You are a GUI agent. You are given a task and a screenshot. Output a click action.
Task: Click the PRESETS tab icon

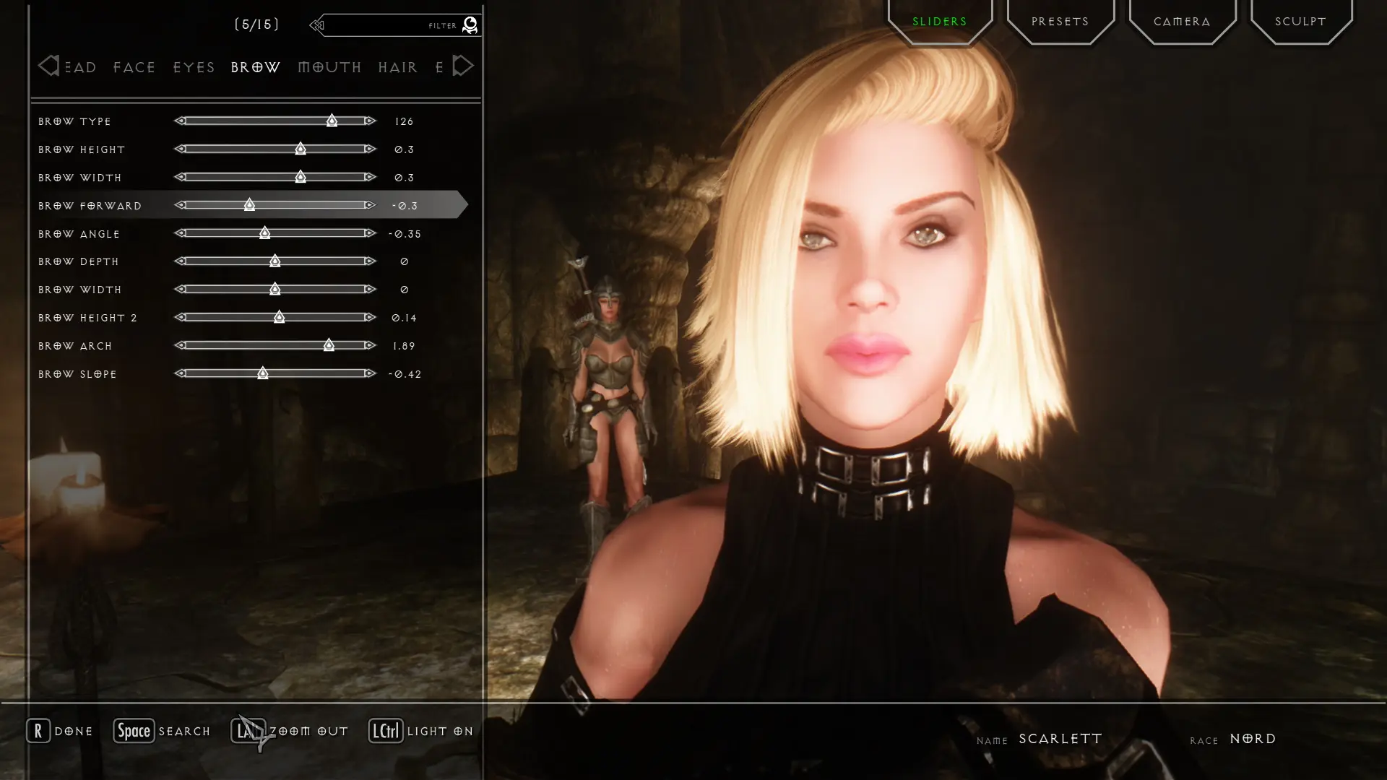[x=1060, y=21]
